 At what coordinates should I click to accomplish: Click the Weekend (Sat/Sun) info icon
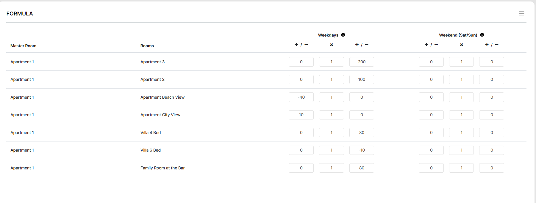click(x=482, y=35)
